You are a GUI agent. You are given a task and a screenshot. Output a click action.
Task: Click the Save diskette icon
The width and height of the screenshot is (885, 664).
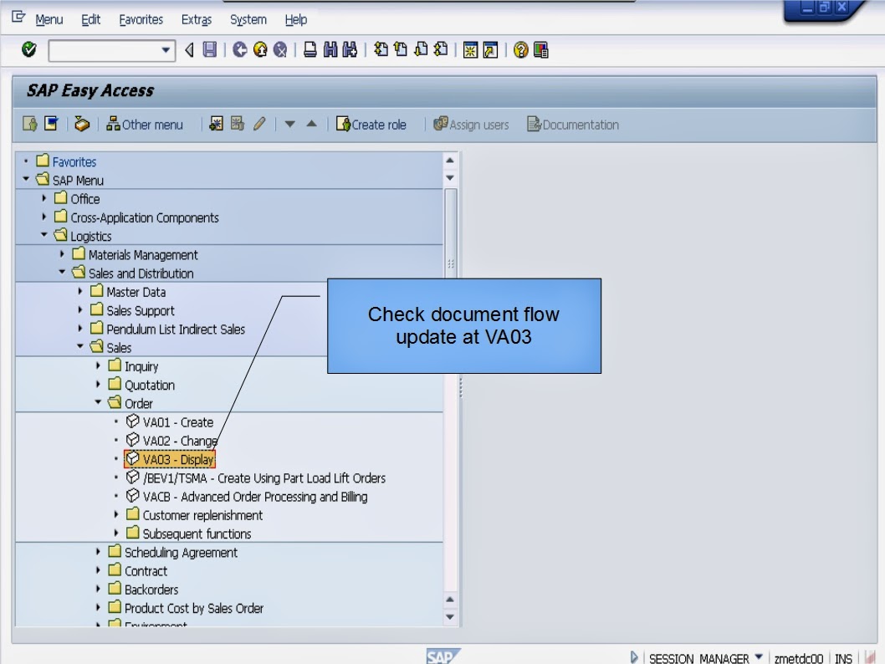tap(209, 49)
